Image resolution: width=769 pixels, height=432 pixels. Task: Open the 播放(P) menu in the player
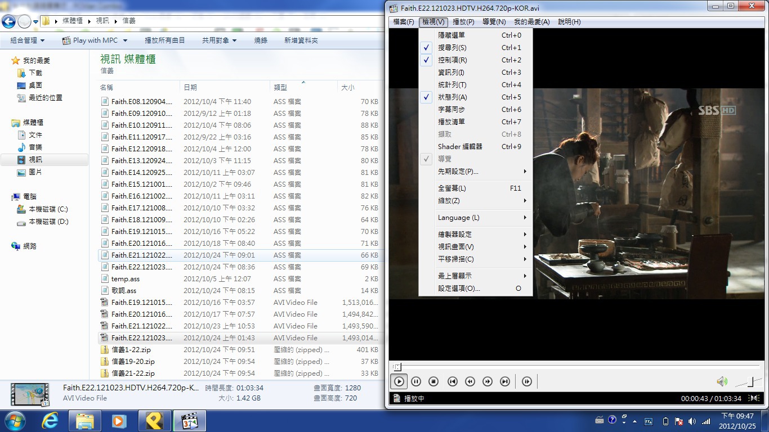[463, 22]
